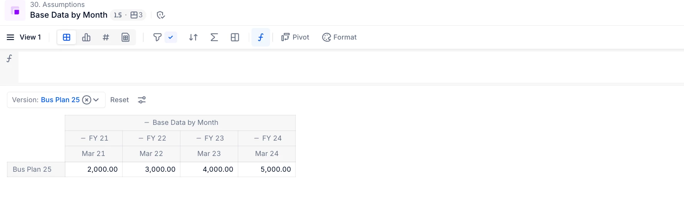Collapse the FY 24 column group
Viewport: 684px width, 199px height.
click(256, 138)
